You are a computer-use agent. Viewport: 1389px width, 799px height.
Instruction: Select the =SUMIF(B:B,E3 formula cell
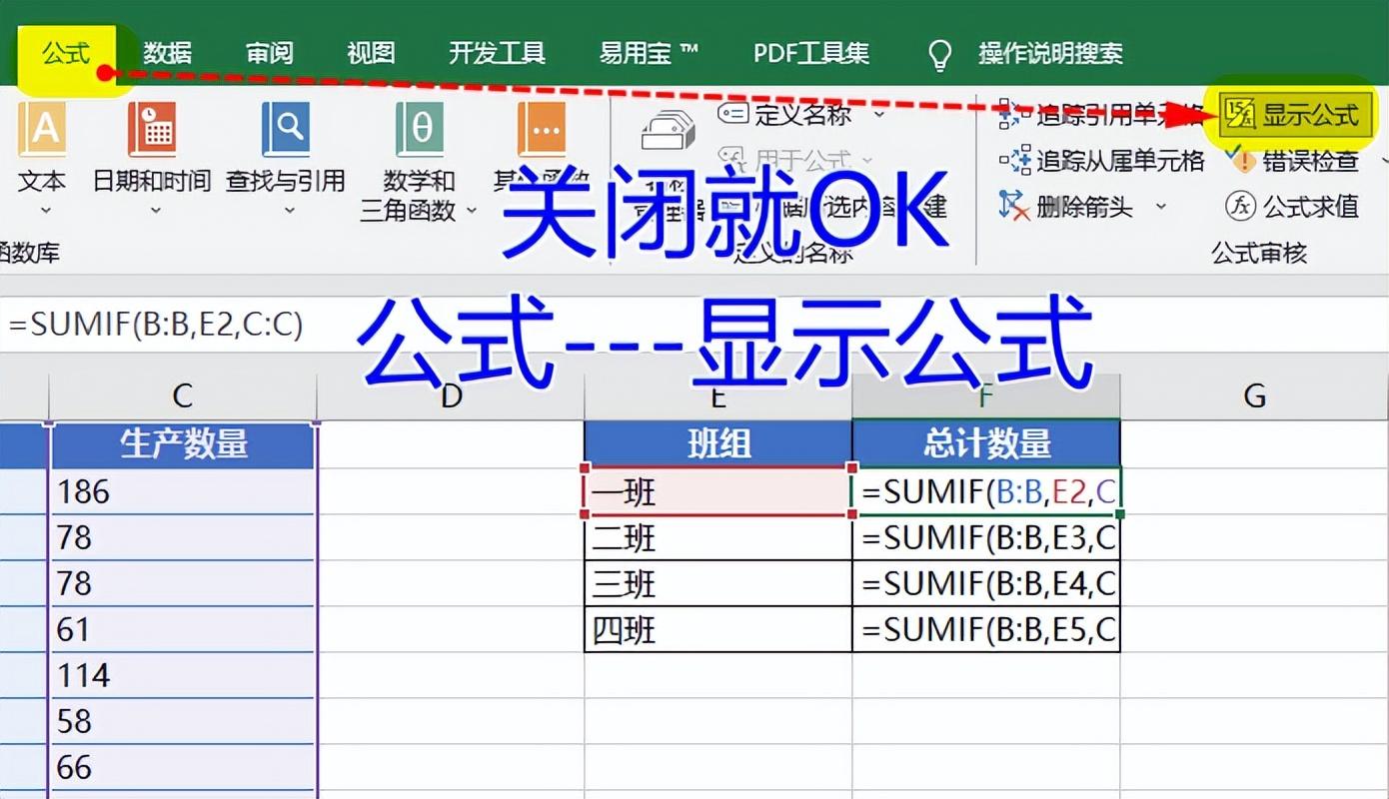point(986,537)
